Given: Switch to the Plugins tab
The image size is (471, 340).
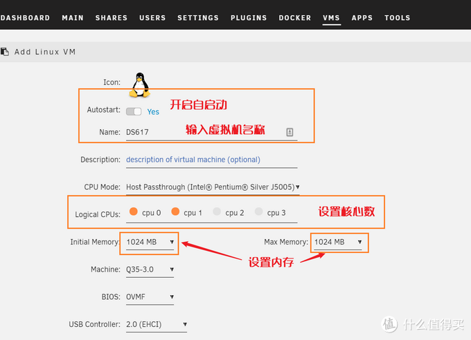Looking at the screenshot, I should pos(249,18).
